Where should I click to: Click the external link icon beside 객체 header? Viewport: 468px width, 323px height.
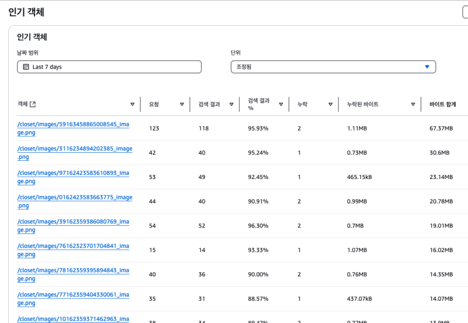click(33, 105)
